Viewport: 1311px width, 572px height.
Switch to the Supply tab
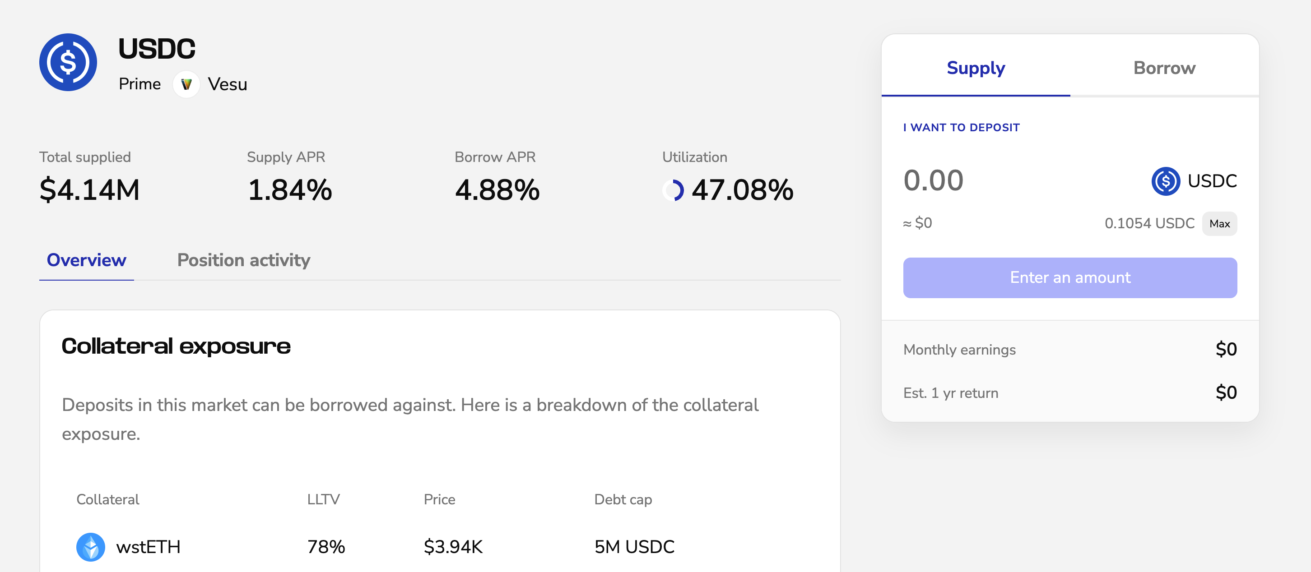point(976,68)
